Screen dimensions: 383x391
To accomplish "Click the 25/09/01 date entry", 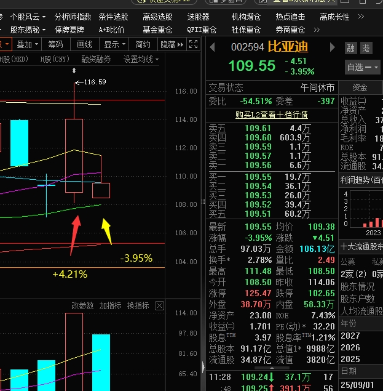I will 357,385.
